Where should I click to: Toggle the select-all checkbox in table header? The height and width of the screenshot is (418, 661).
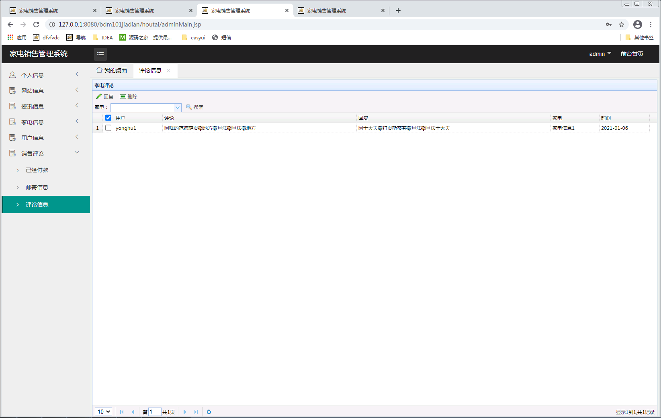(108, 118)
